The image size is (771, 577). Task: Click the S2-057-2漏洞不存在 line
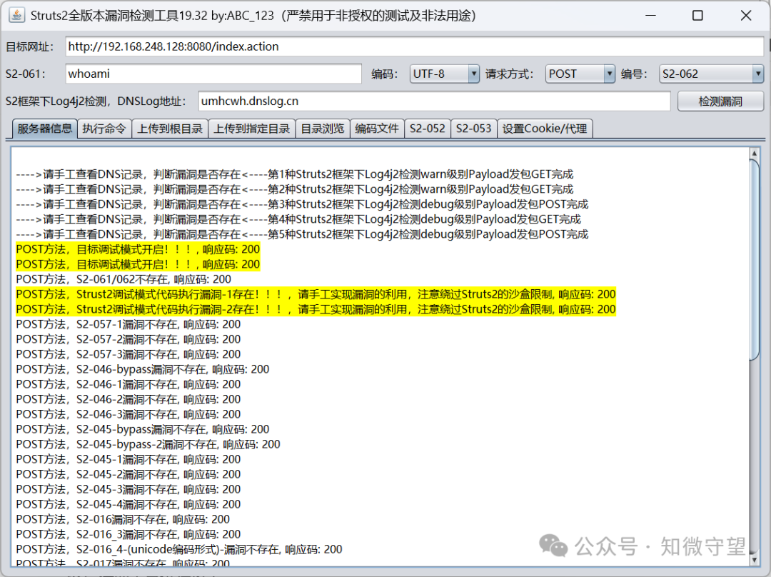[x=128, y=339]
